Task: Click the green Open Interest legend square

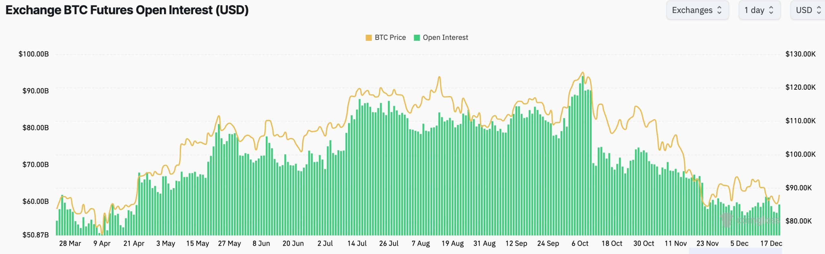Action: click(x=417, y=37)
